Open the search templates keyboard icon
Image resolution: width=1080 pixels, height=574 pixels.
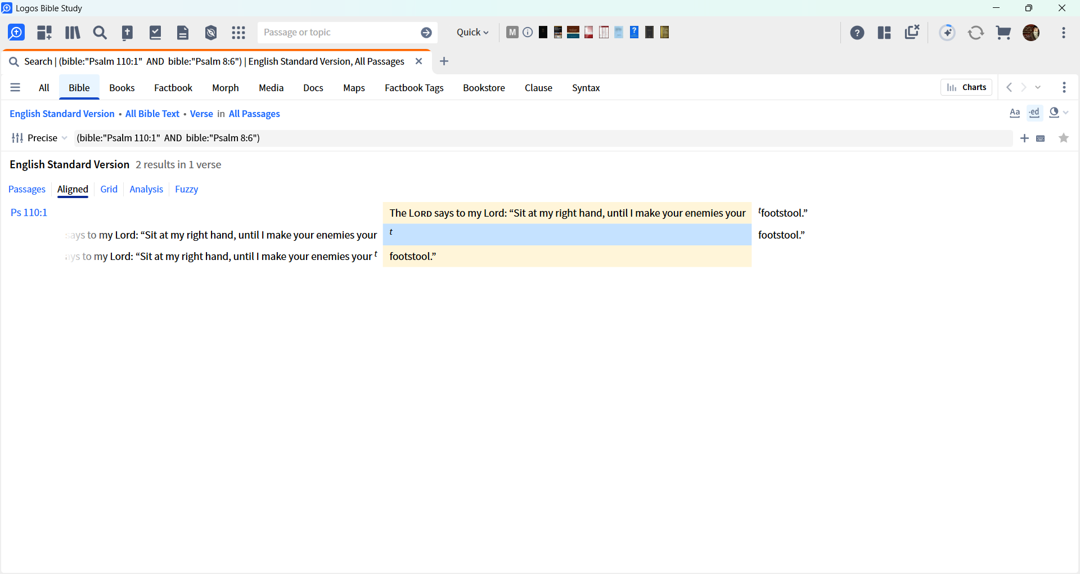click(1041, 138)
